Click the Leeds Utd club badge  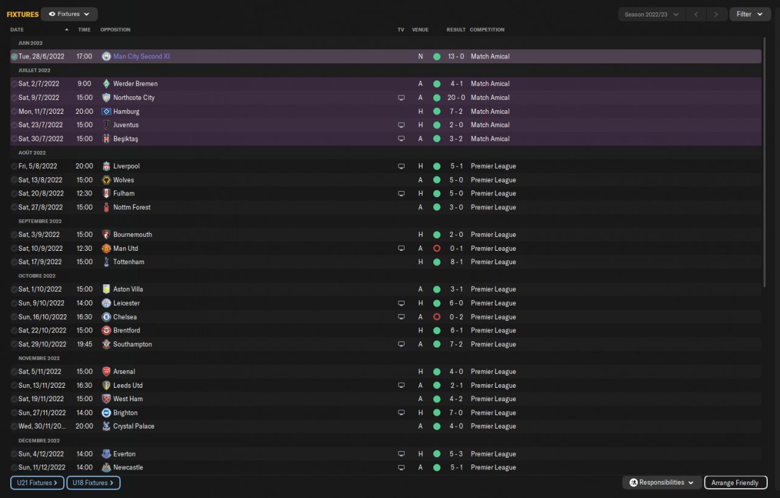click(x=106, y=385)
